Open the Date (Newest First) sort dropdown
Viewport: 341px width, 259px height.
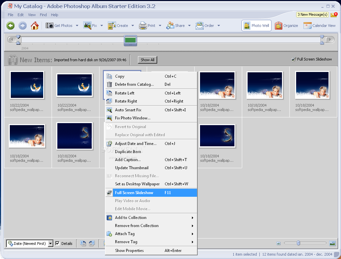pos(50,244)
